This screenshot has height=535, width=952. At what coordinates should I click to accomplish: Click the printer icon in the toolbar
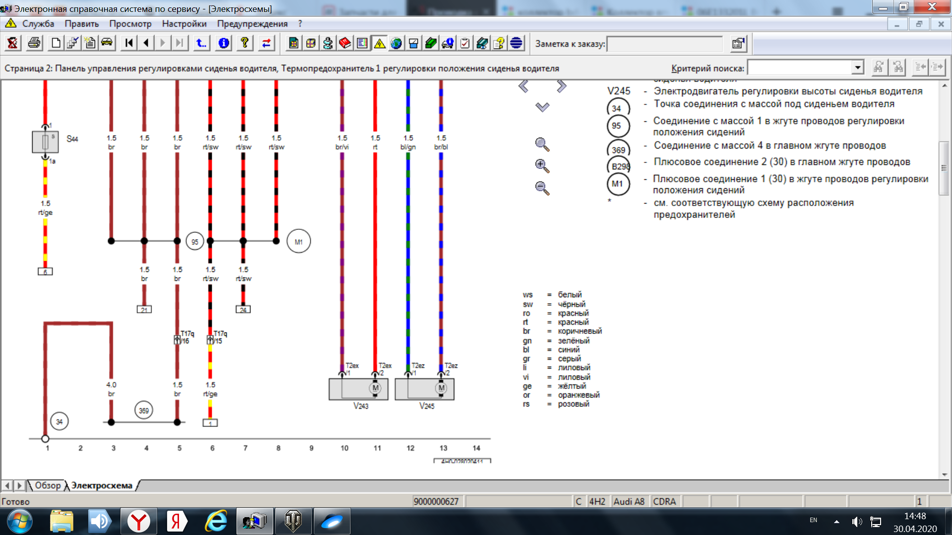(x=34, y=44)
